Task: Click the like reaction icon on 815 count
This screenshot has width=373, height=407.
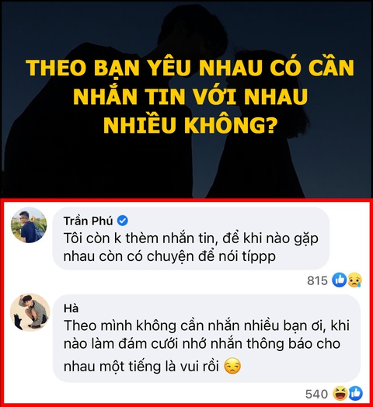Action: pyautogui.click(x=340, y=280)
